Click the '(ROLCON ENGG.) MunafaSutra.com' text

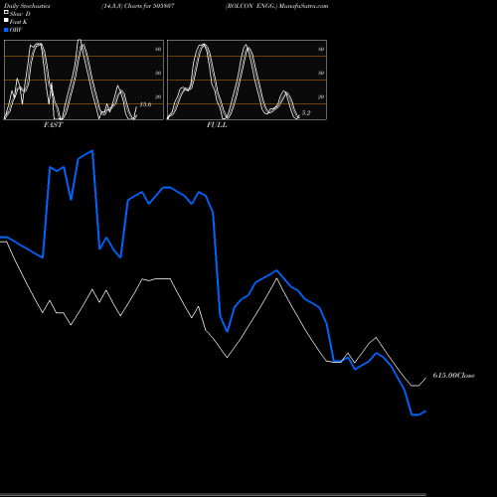(277, 6)
